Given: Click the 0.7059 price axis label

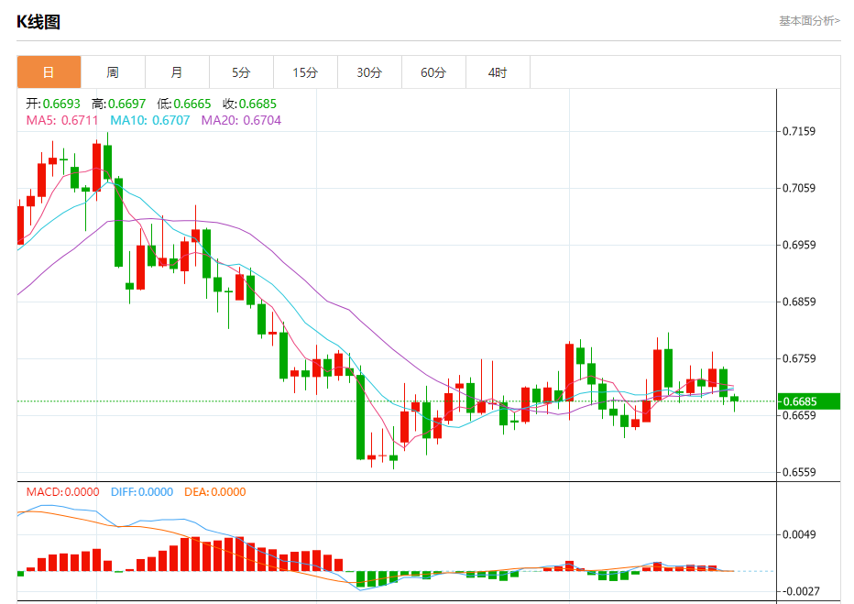Looking at the screenshot, I should 799,189.
